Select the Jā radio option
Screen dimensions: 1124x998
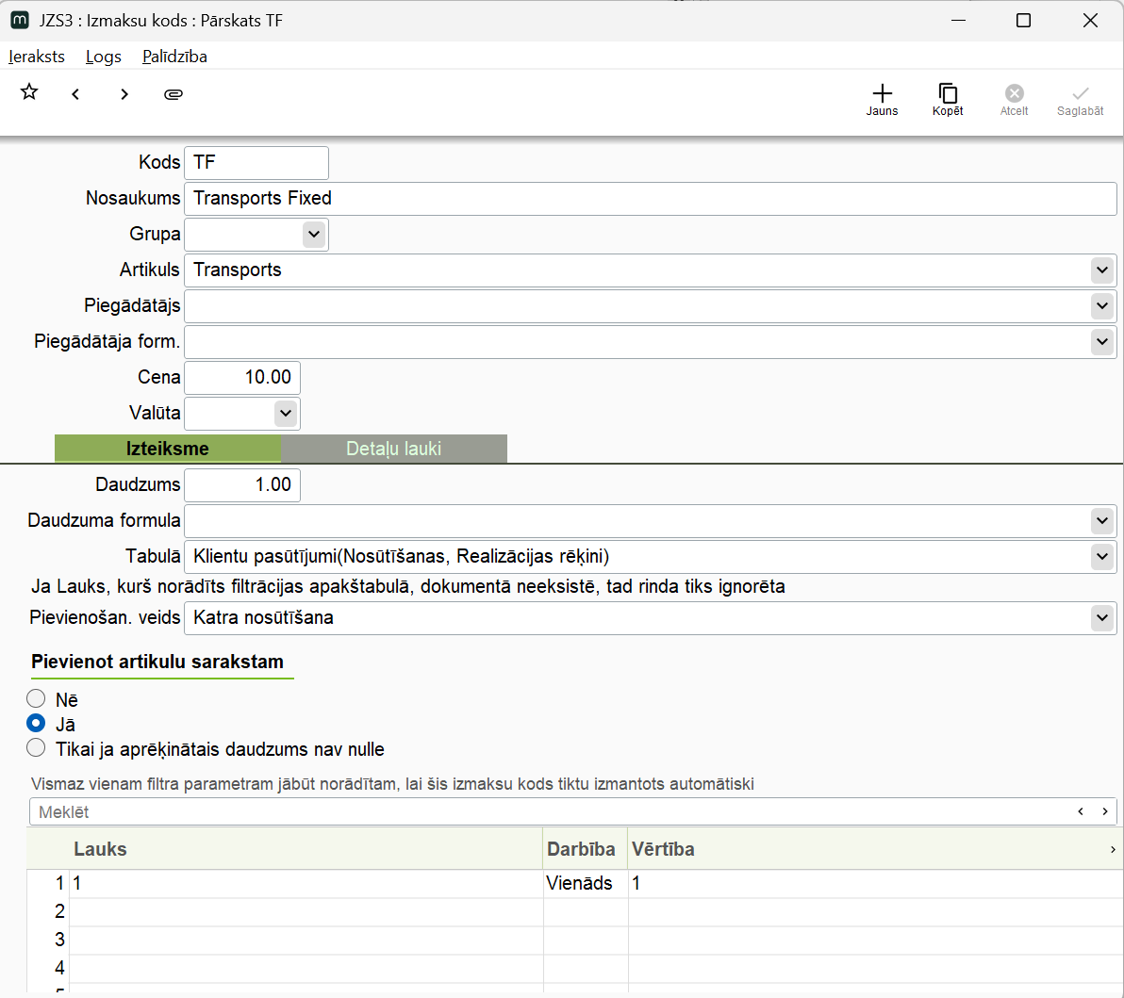point(36,724)
